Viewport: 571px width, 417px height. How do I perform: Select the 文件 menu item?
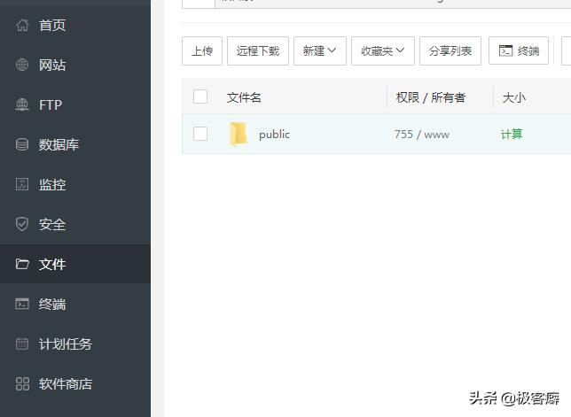click(x=75, y=264)
